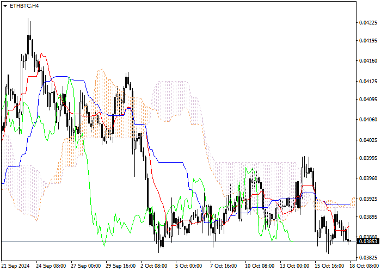
Task: Click the 0.04195 price scale label
Action: coord(368,41)
